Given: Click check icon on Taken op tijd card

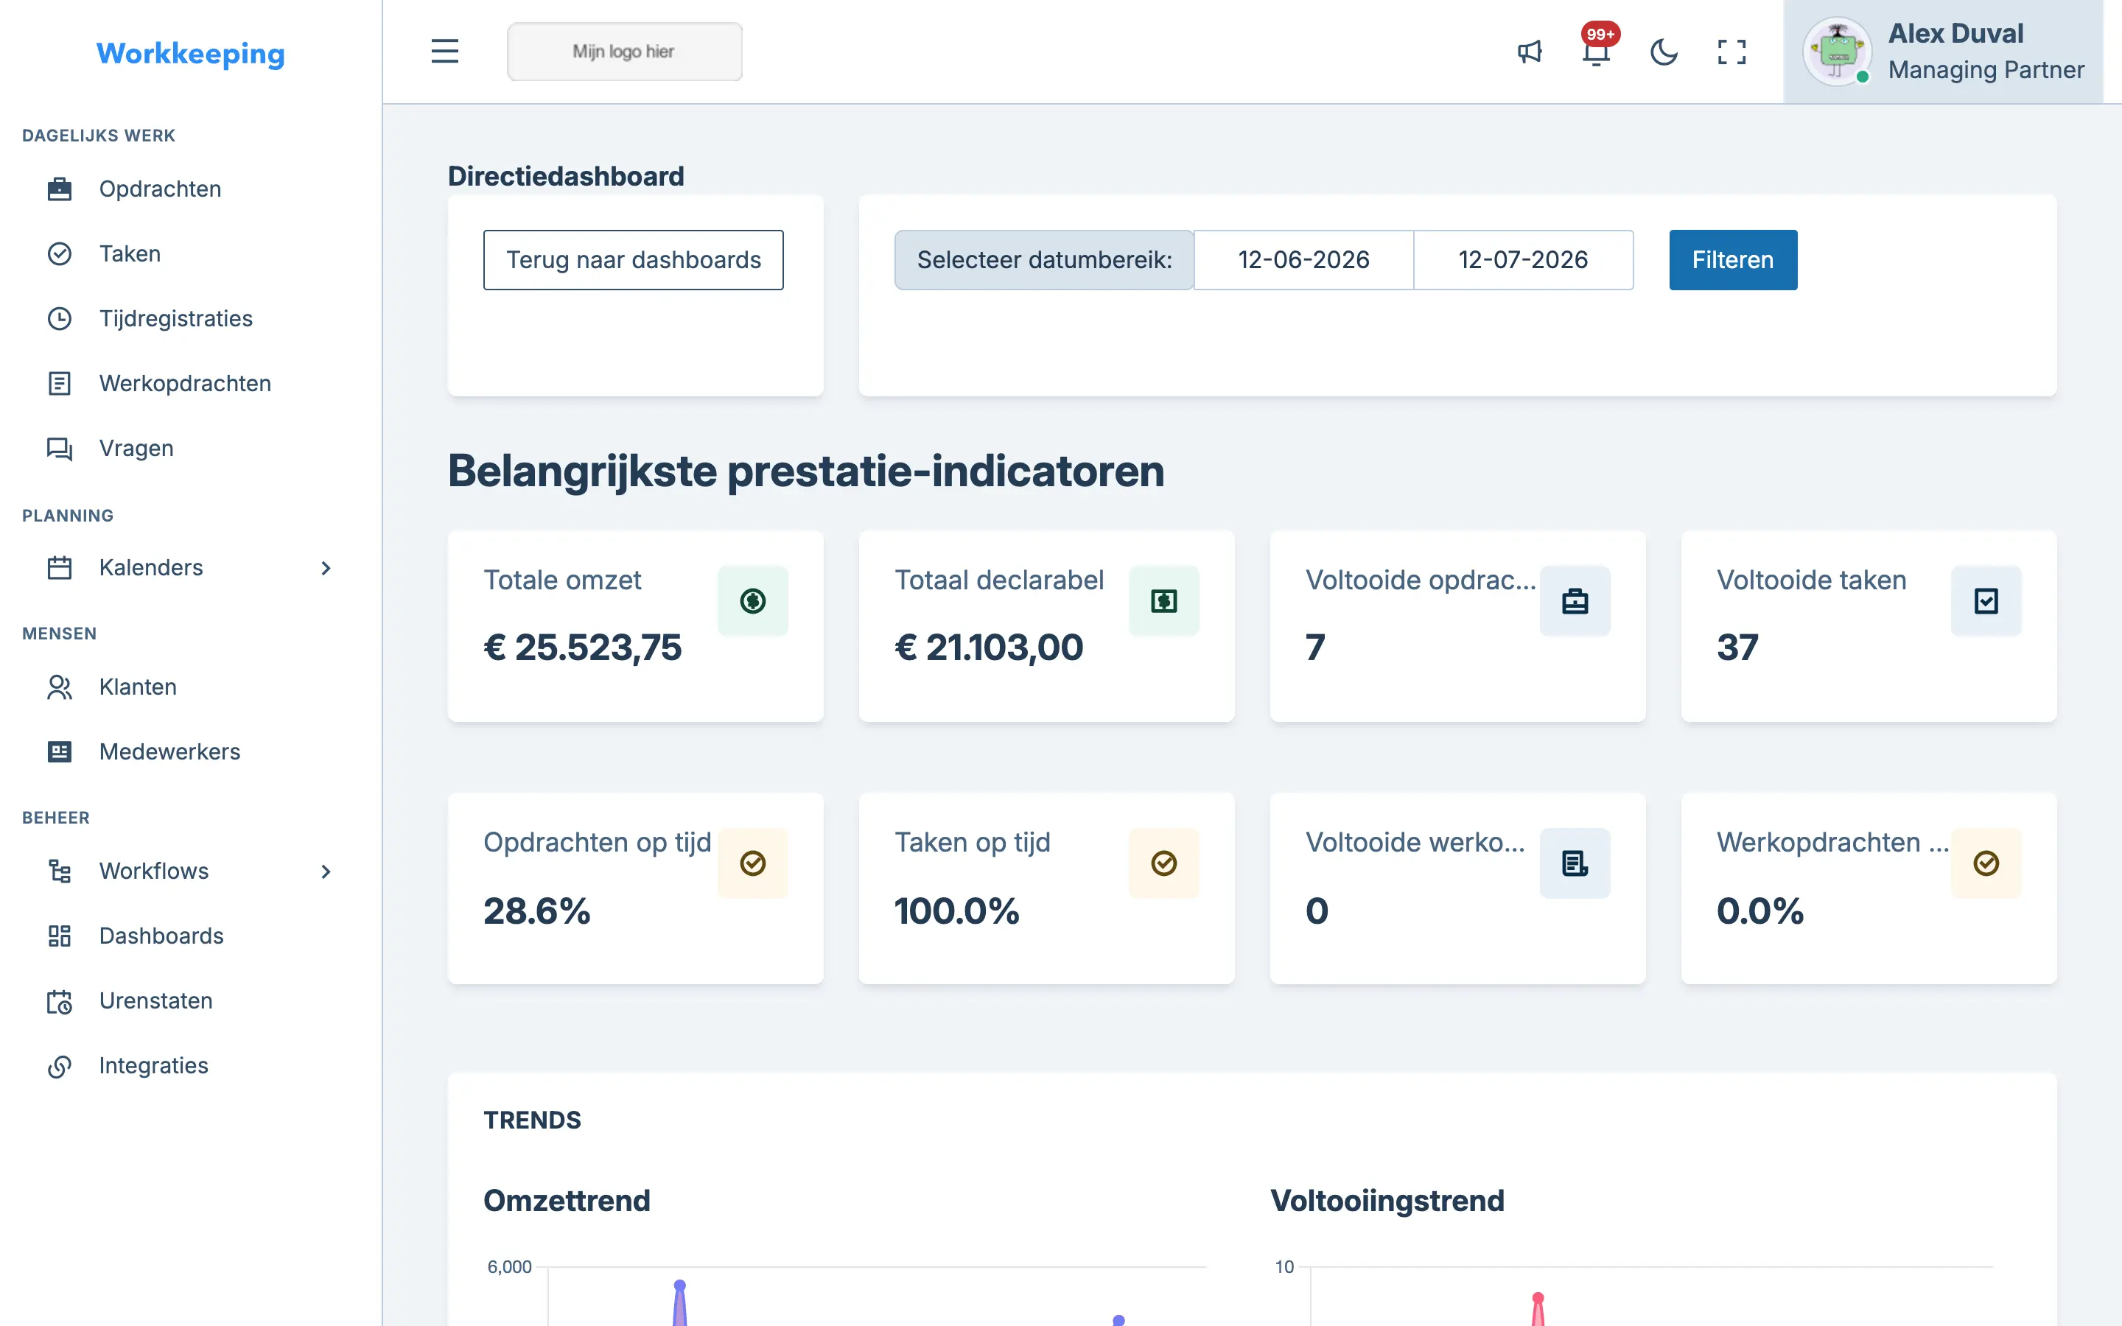Looking at the screenshot, I should (1163, 863).
